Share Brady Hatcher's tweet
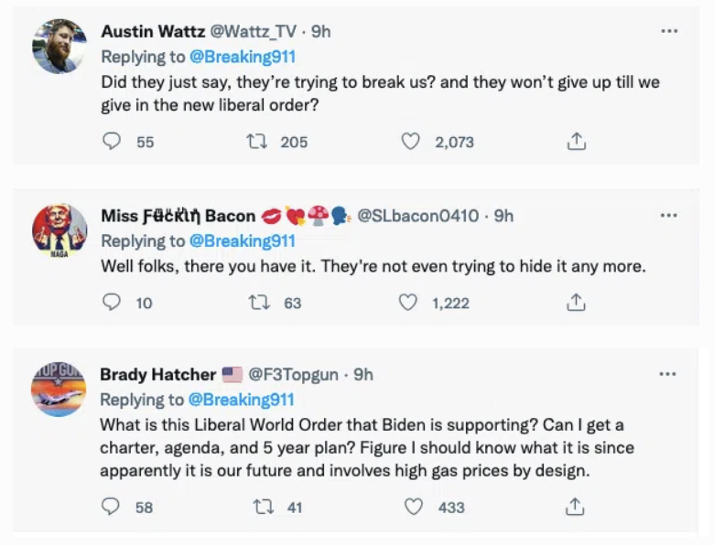 tap(576, 506)
